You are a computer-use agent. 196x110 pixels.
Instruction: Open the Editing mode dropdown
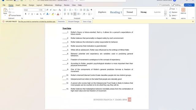[177, 5]
